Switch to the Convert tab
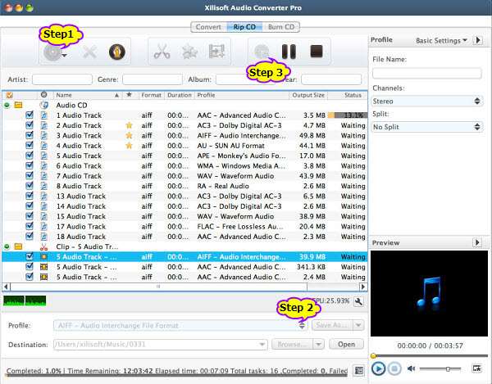The width and height of the screenshot is (492, 384). point(208,27)
